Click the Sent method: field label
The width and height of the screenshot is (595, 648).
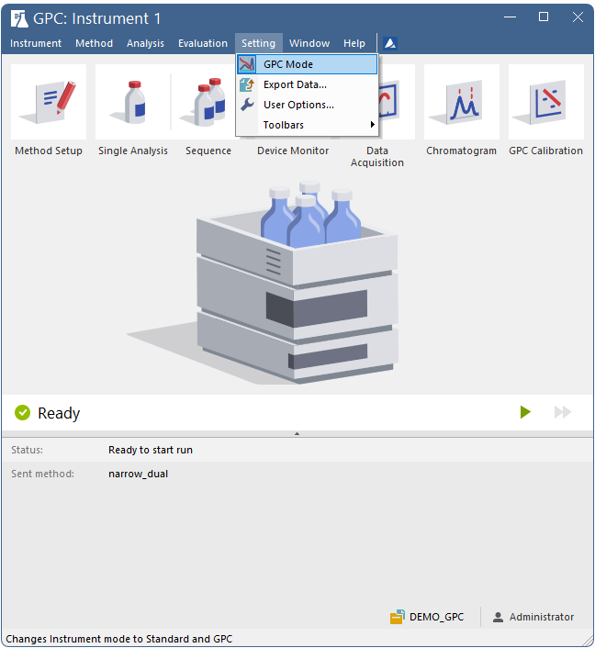click(x=42, y=474)
